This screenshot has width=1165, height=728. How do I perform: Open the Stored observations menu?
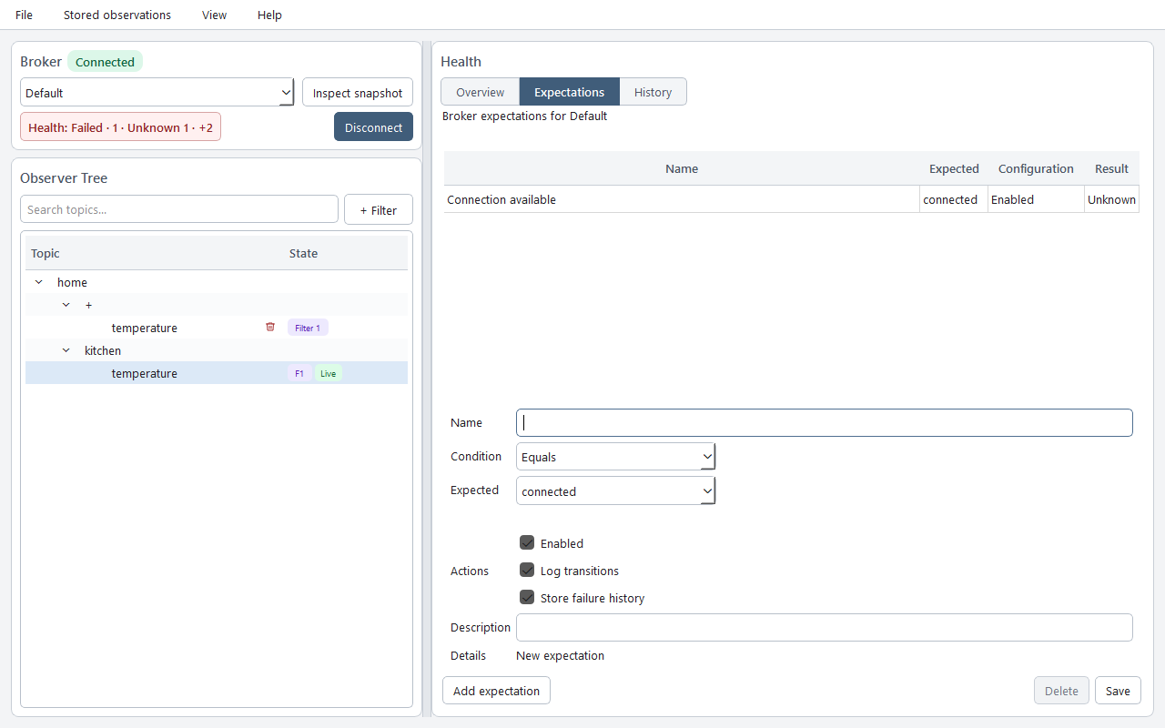point(117,15)
